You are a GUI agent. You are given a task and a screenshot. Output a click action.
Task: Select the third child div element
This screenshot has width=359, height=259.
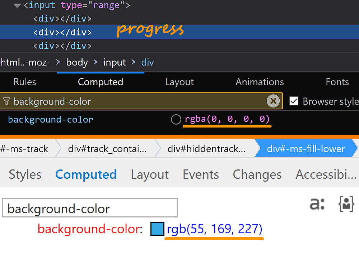[x=62, y=46]
